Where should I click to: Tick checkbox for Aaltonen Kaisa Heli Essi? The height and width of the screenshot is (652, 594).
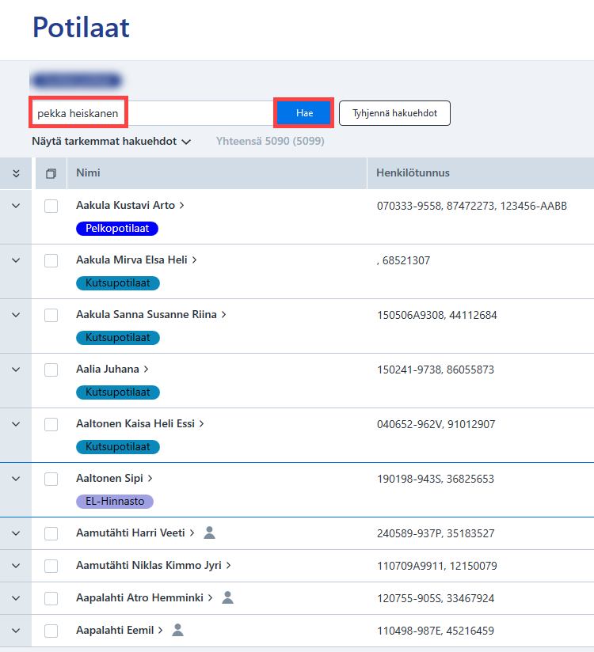click(51, 425)
